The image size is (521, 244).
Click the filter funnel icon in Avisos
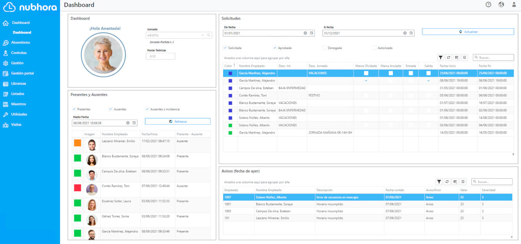click(x=439, y=182)
